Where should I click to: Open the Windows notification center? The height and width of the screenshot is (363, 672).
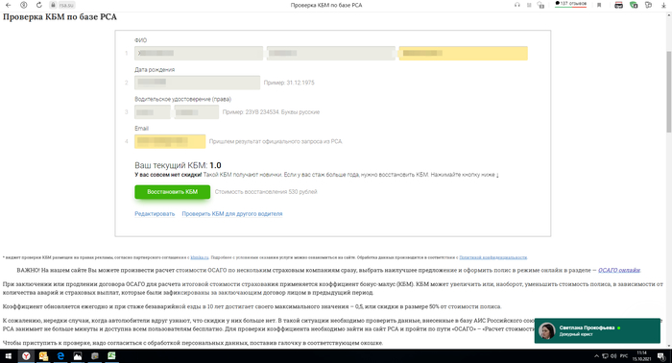click(x=661, y=356)
